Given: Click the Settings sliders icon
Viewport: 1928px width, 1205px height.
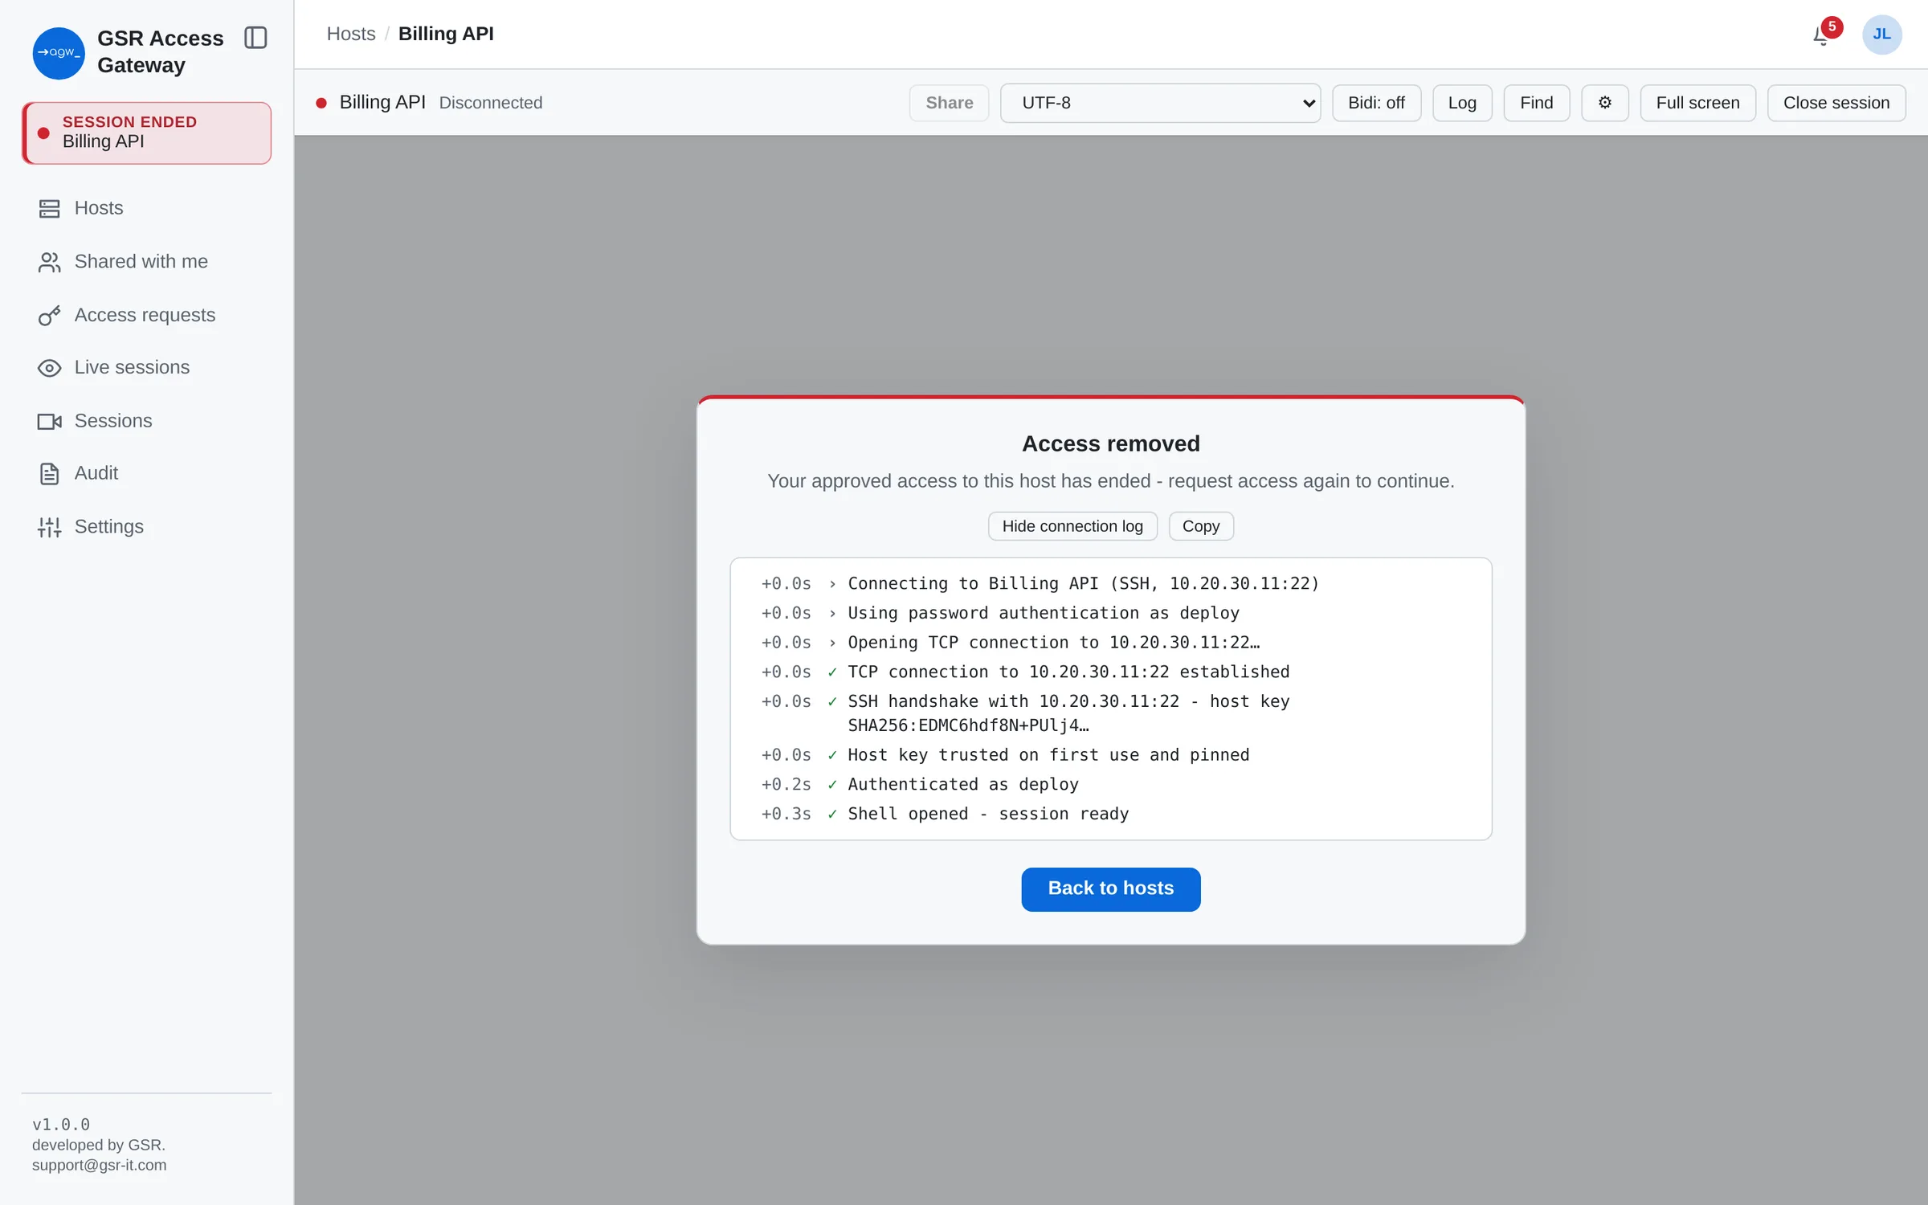Looking at the screenshot, I should coord(49,527).
